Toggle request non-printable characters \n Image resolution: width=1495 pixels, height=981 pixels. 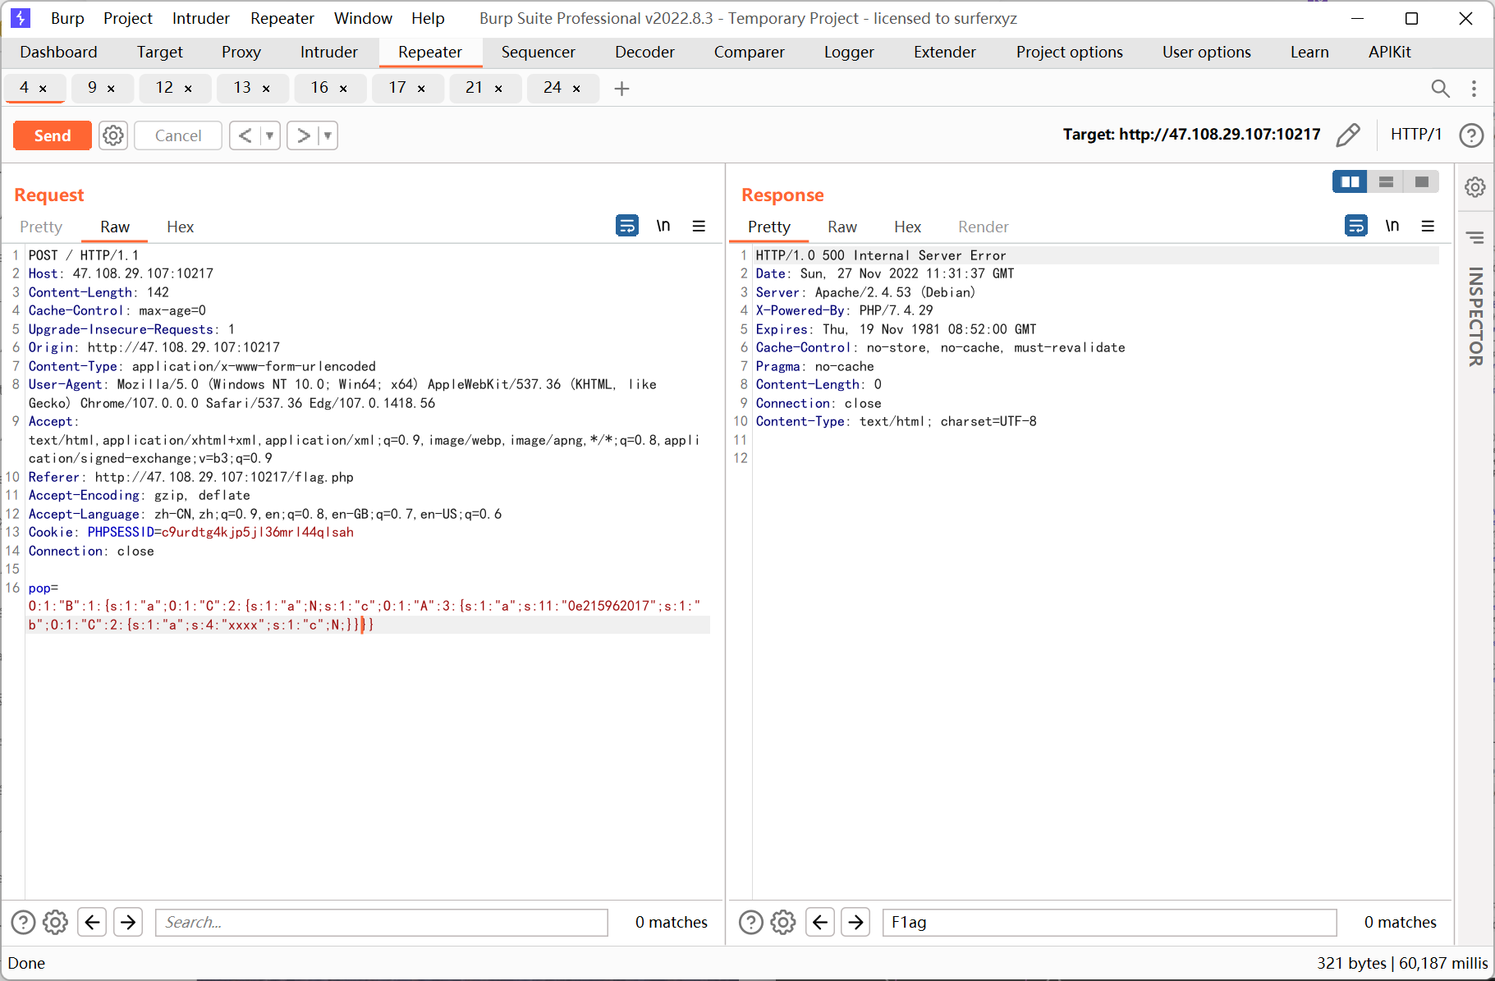(x=663, y=225)
